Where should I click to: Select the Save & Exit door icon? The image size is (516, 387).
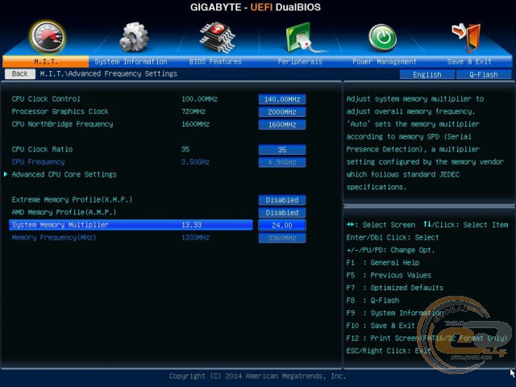(x=467, y=38)
